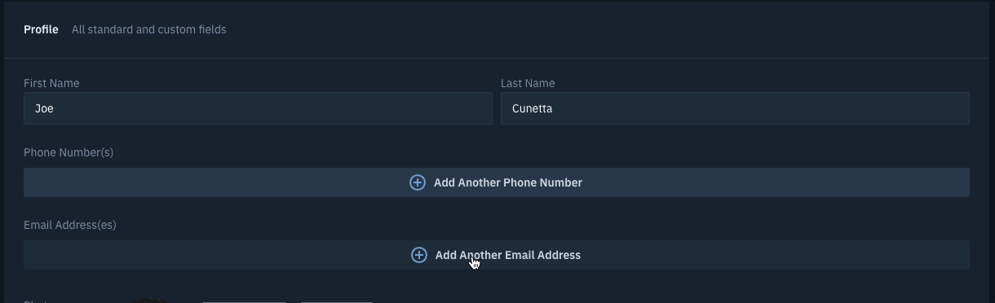Click the partially visible Photo label
This screenshot has width=995, height=303.
36,301
